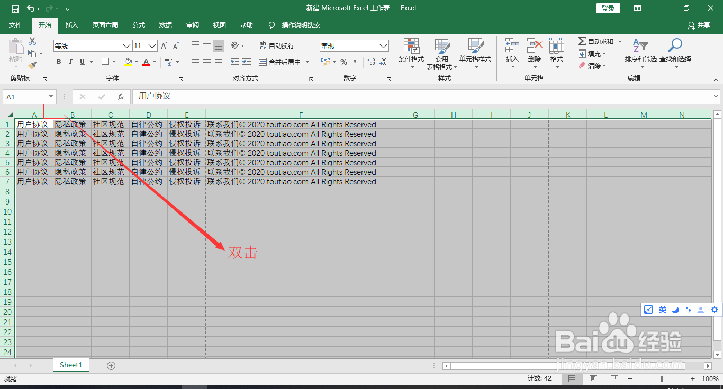Image resolution: width=723 pixels, height=389 pixels.
Task: Open 查找和选择 find and select
Action: 675,53
